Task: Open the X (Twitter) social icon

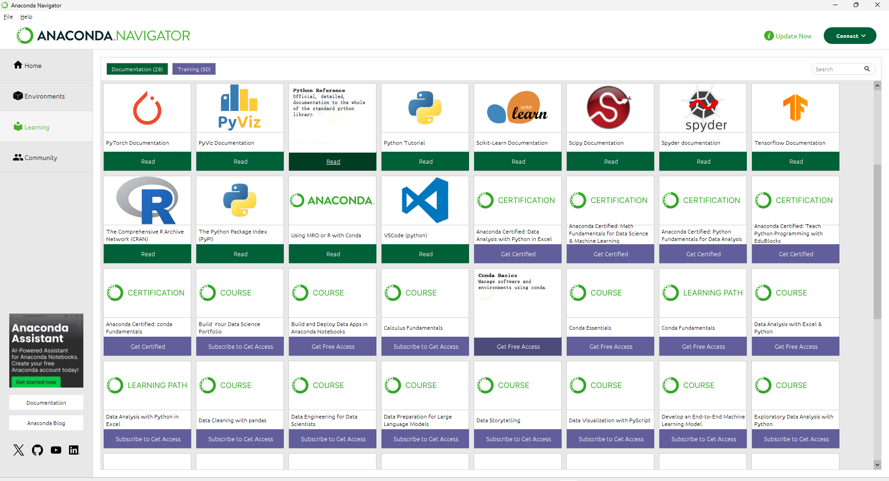Action: (19, 450)
